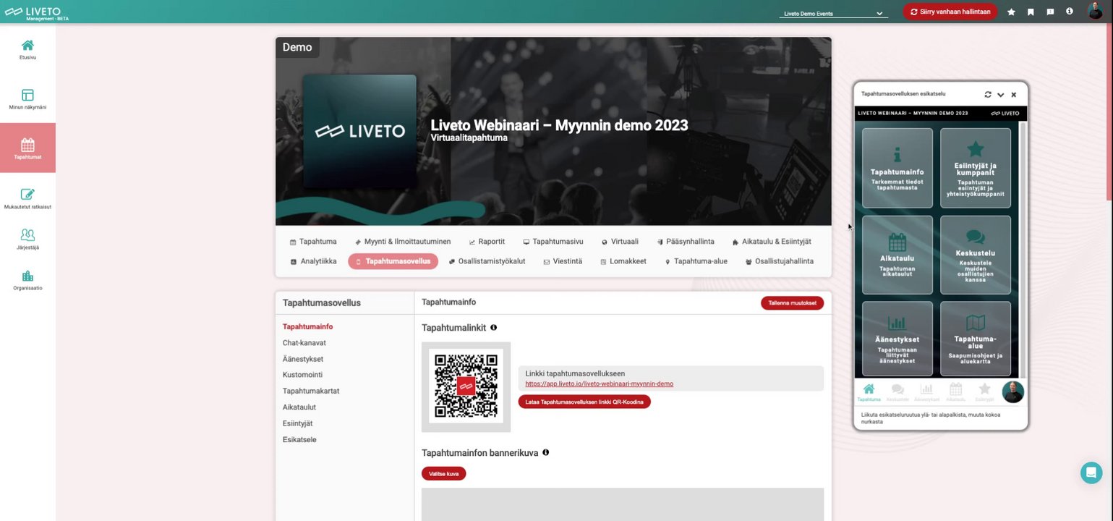This screenshot has width=1113, height=521.
Task: Open the Virtuaali tab
Action: pyautogui.click(x=620, y=242)
